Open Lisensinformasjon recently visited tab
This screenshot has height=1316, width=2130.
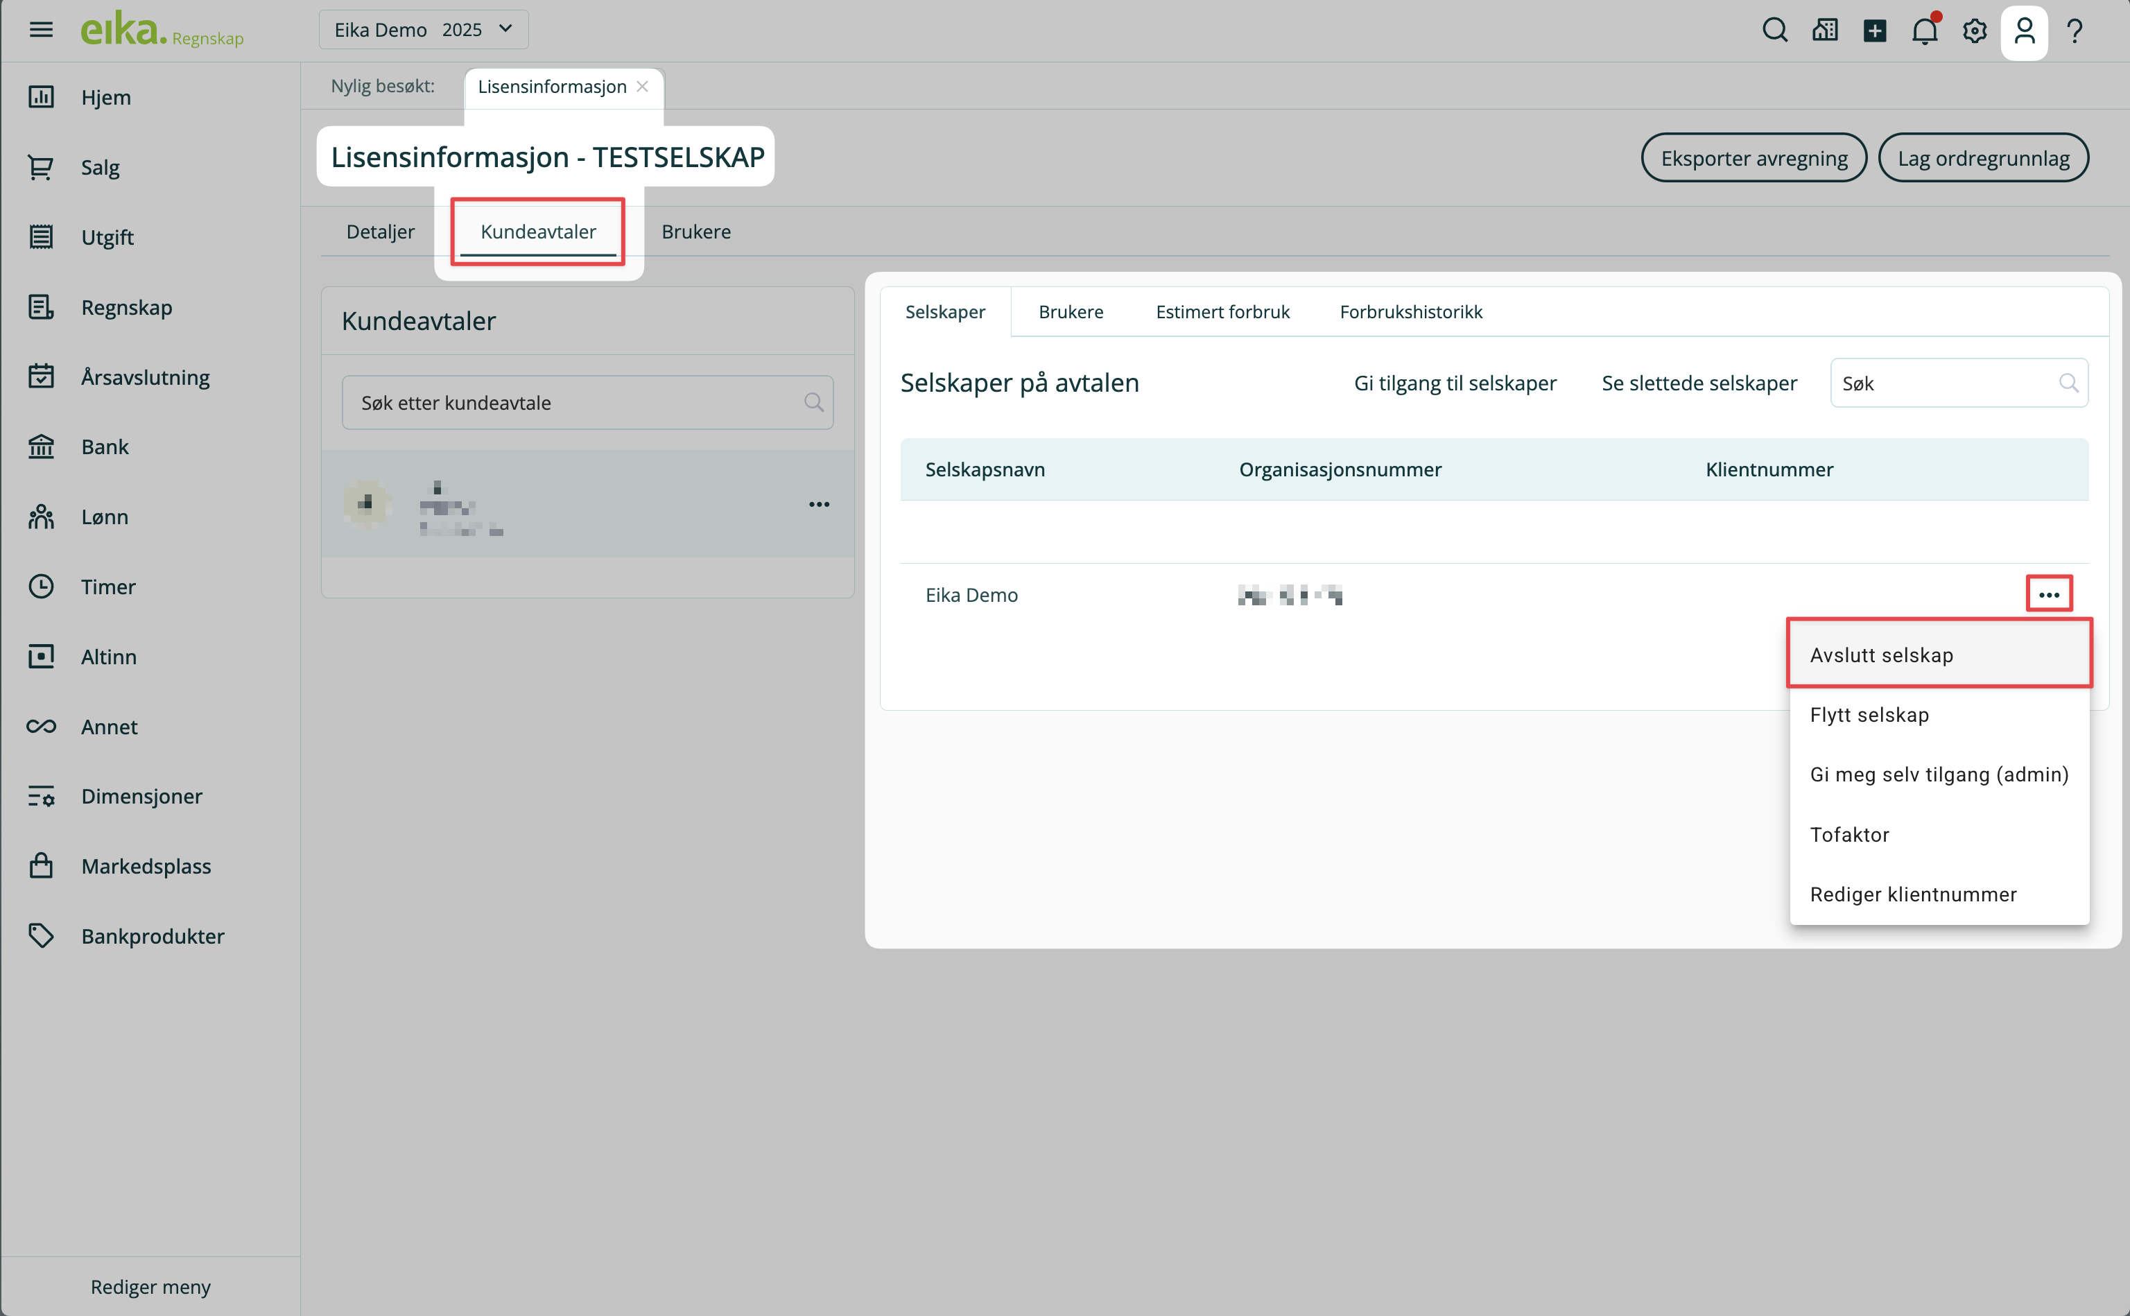point(552,86)
